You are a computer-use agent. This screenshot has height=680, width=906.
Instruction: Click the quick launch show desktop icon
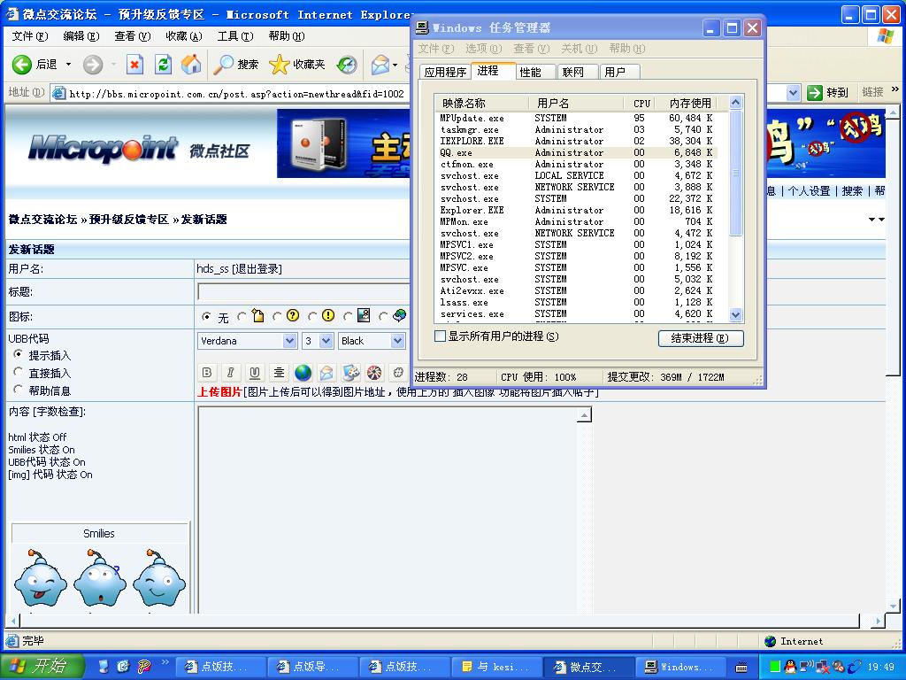coord(104,667)
